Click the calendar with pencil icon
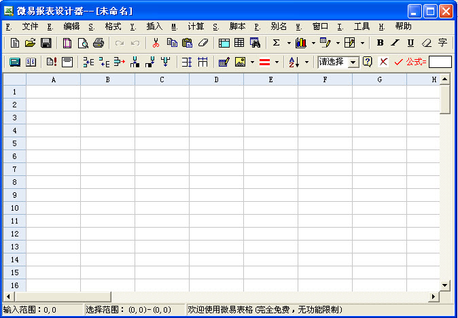This screenshot has width=458, height=318. (x=224, y=62)
